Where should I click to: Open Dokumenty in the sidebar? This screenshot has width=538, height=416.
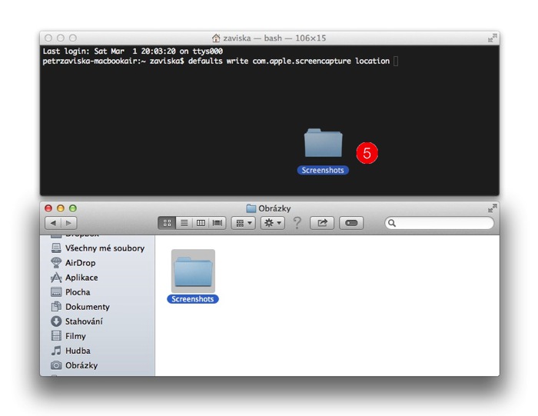[87, 307]
